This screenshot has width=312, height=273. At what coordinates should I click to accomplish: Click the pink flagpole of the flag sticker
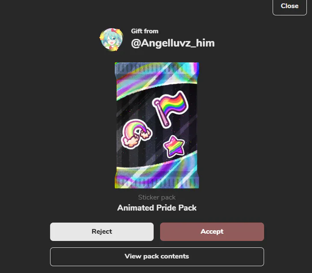point(162,114)
